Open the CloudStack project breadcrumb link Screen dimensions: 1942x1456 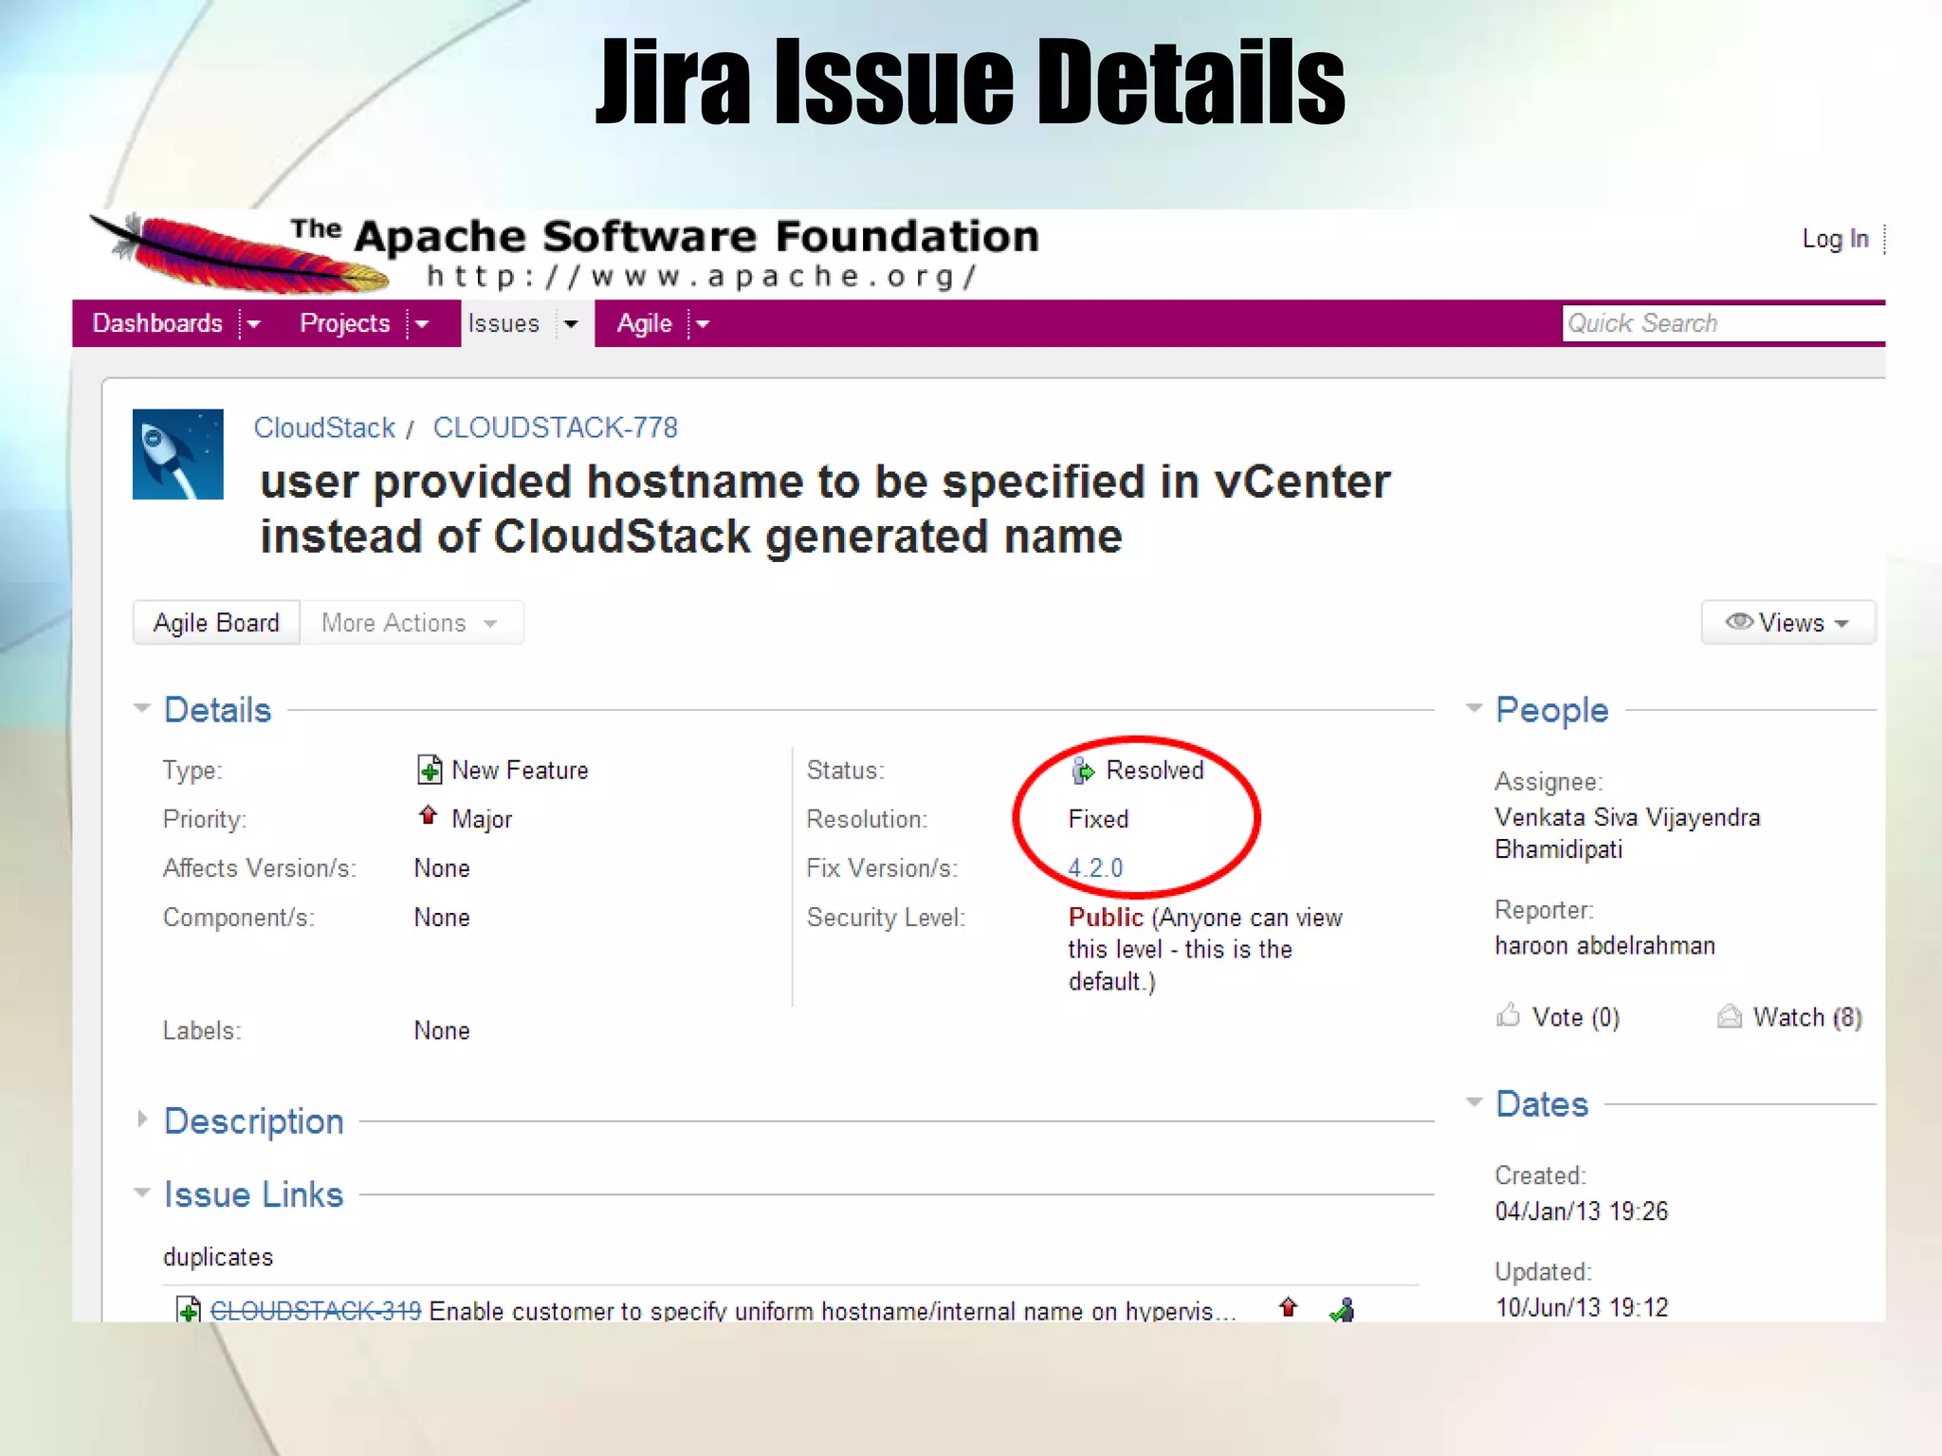324,428
